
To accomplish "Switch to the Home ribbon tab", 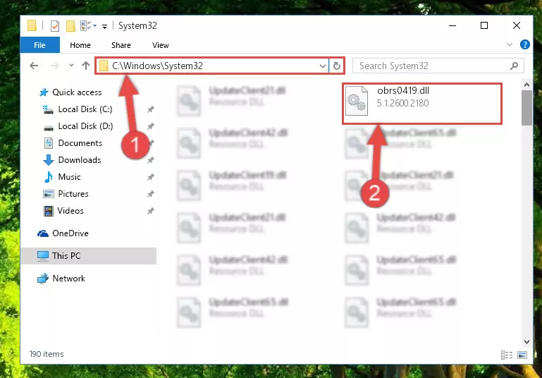I will click(80, 45).
